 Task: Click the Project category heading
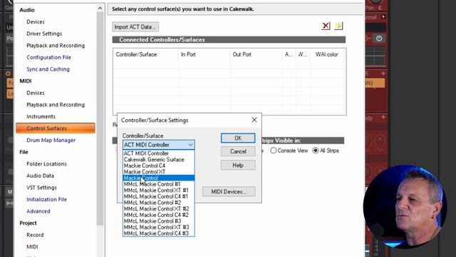[x=28, y=223]
